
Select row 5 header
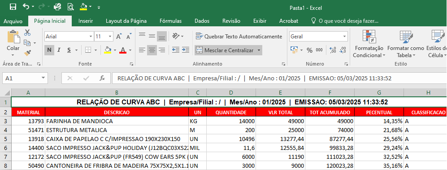click(6, 139)
